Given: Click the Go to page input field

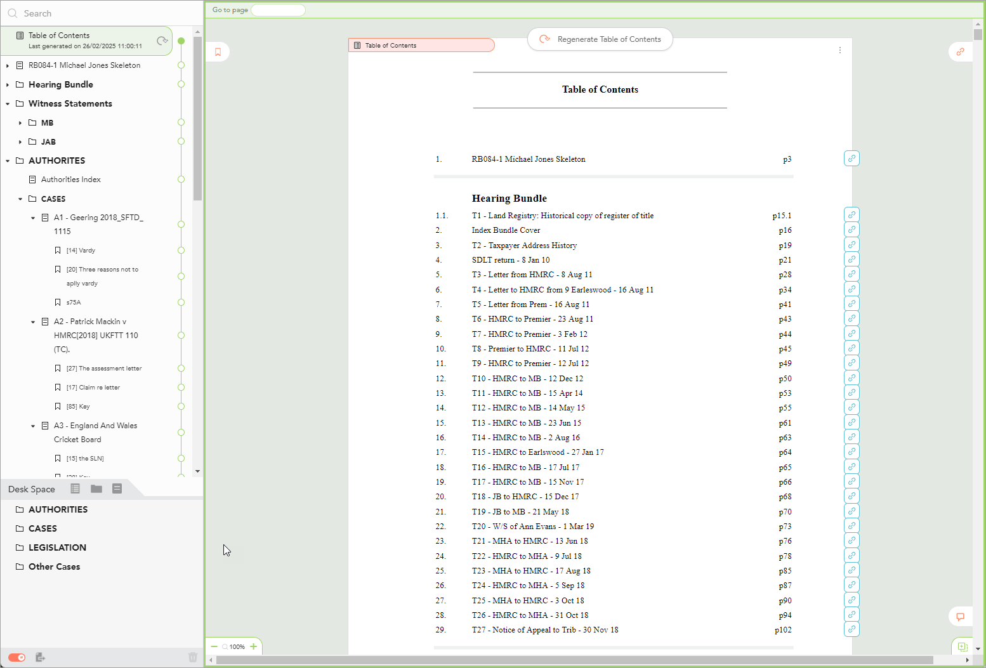Looking at the screenshot, I should pos(278,10).
